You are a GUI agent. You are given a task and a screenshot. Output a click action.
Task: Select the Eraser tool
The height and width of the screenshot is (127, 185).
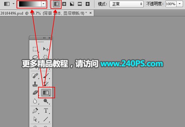(x=35, y=92)
